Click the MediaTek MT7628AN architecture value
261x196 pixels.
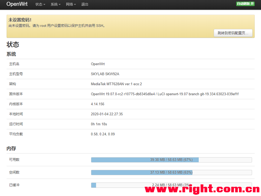click(x=116, y=84)
